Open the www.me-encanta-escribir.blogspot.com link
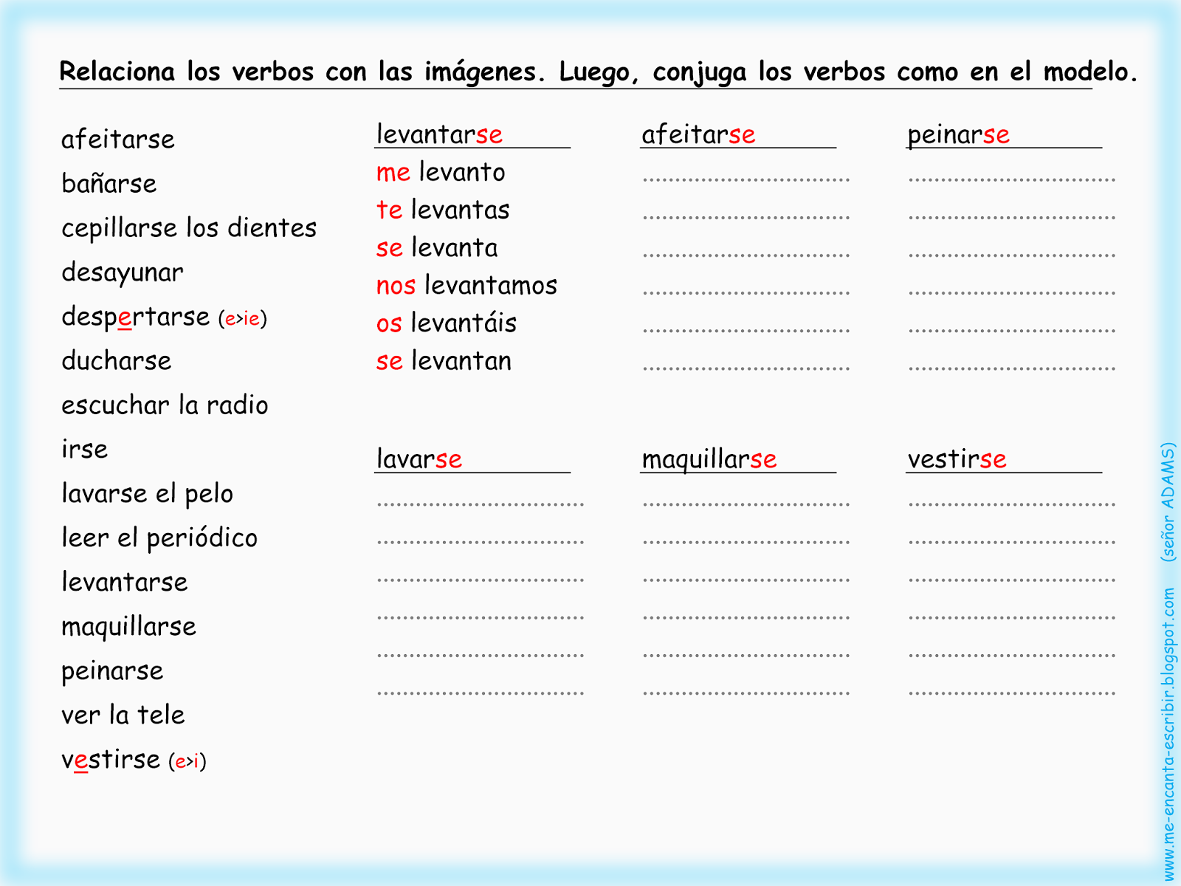This screenshot has width=1181, height=886. [1168, 734]
